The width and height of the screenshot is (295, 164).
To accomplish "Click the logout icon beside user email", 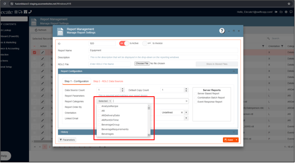I will point(276,12).
